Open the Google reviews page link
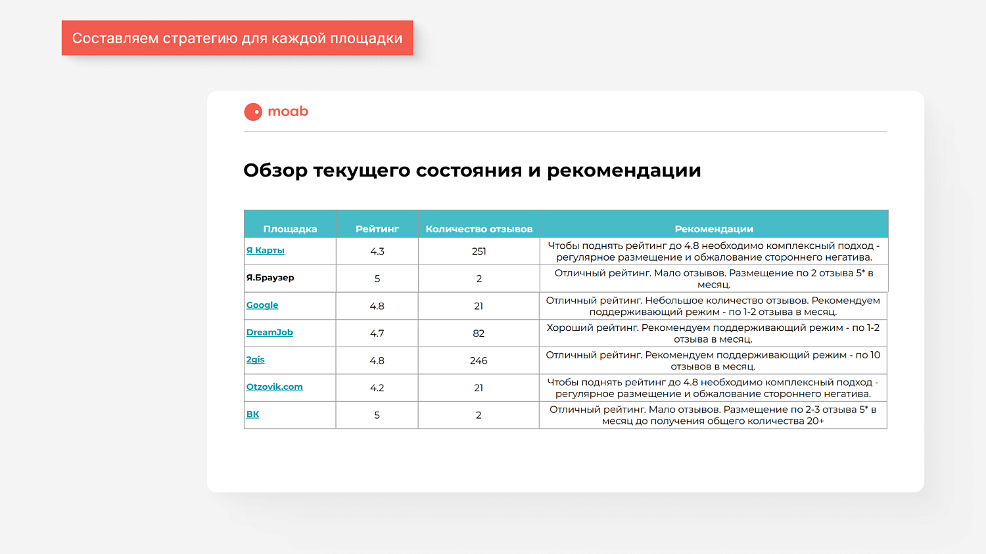The image size is (986, 554). click(x=262, y=305)
